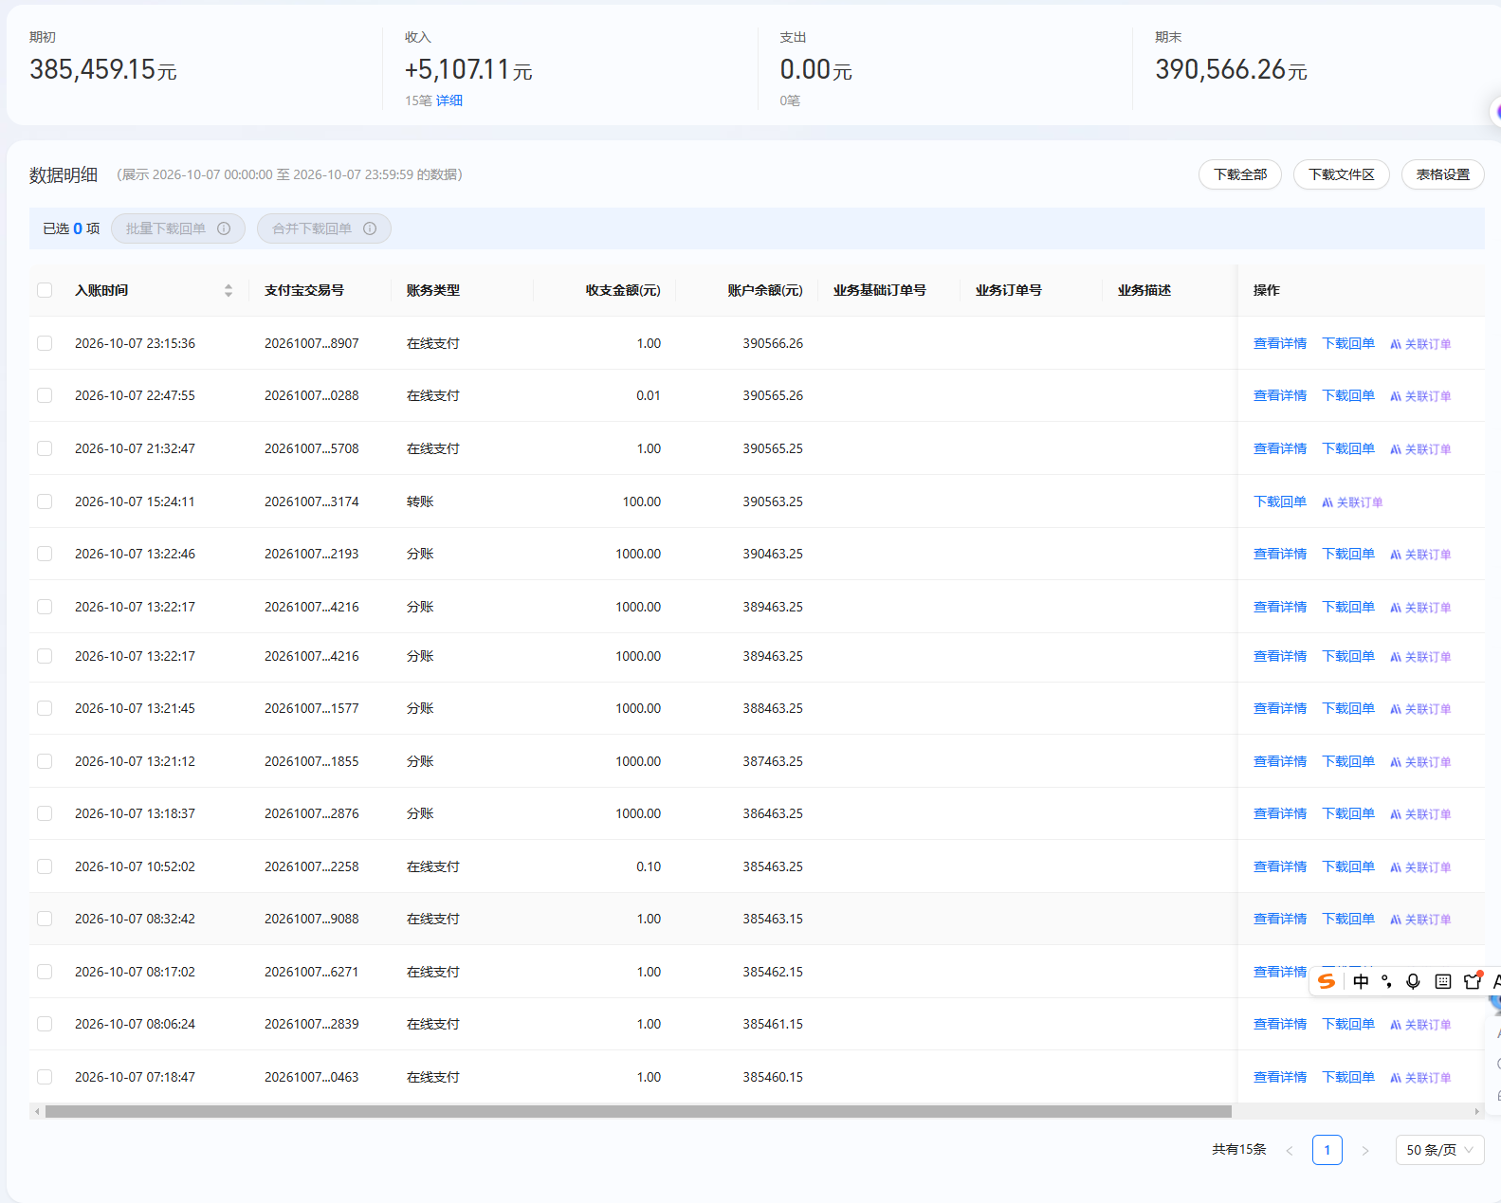
Task: Check the 2026-10-07 07:18:47 row
Action: coord(45,1077)
